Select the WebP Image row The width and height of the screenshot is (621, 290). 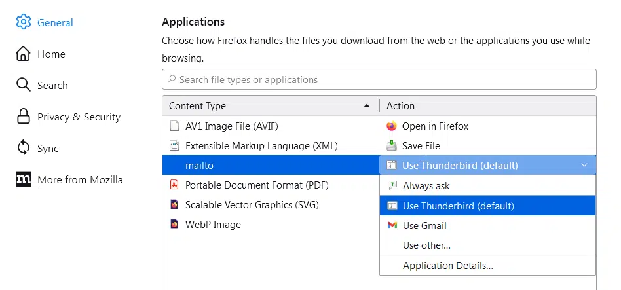[x=213, y=225]
